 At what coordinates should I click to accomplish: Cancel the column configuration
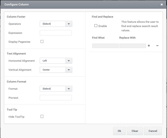153,131
